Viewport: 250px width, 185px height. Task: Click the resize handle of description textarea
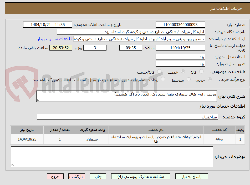click(38, 100)
